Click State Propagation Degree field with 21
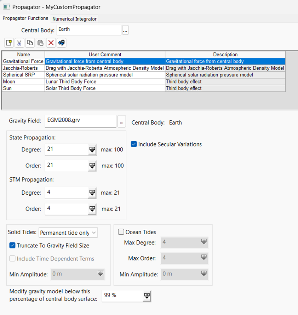 (67, 149)
